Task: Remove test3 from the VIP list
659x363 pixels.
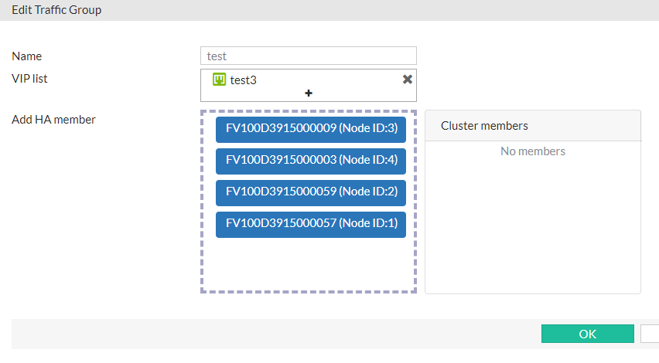Action: pos(408,80)
